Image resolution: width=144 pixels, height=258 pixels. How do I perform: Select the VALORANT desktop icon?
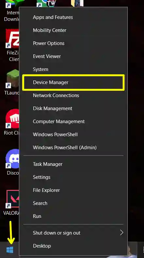11,202
